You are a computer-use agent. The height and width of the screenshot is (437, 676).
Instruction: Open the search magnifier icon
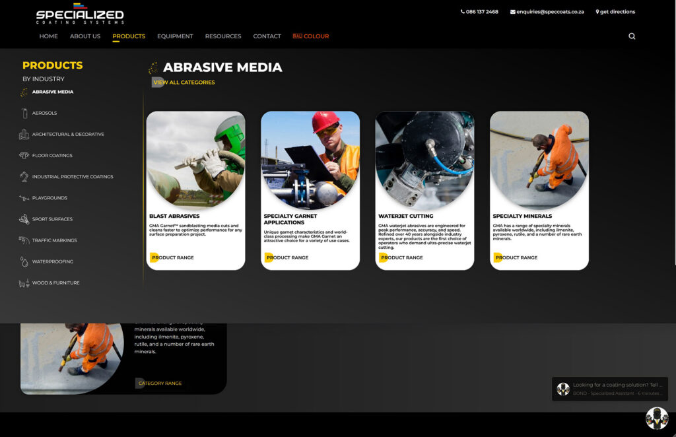[632, 36]
